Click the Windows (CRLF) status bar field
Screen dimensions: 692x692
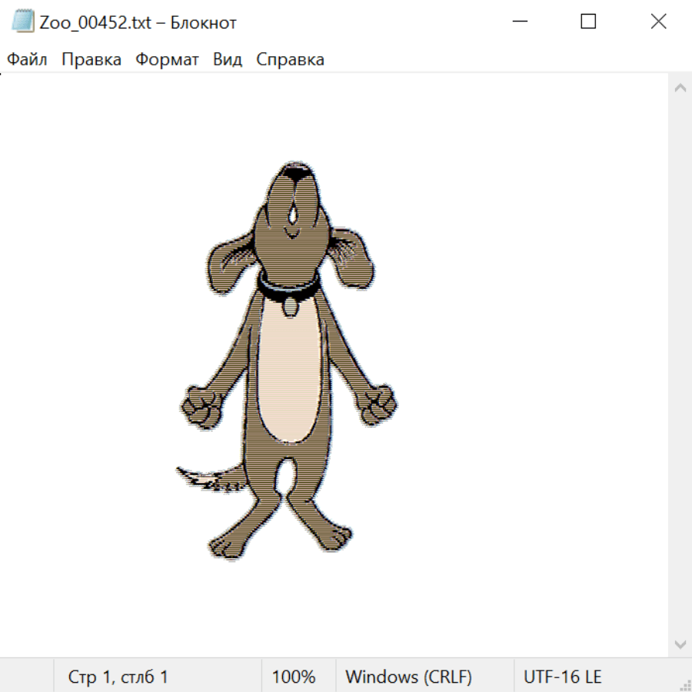coord(408,677)
